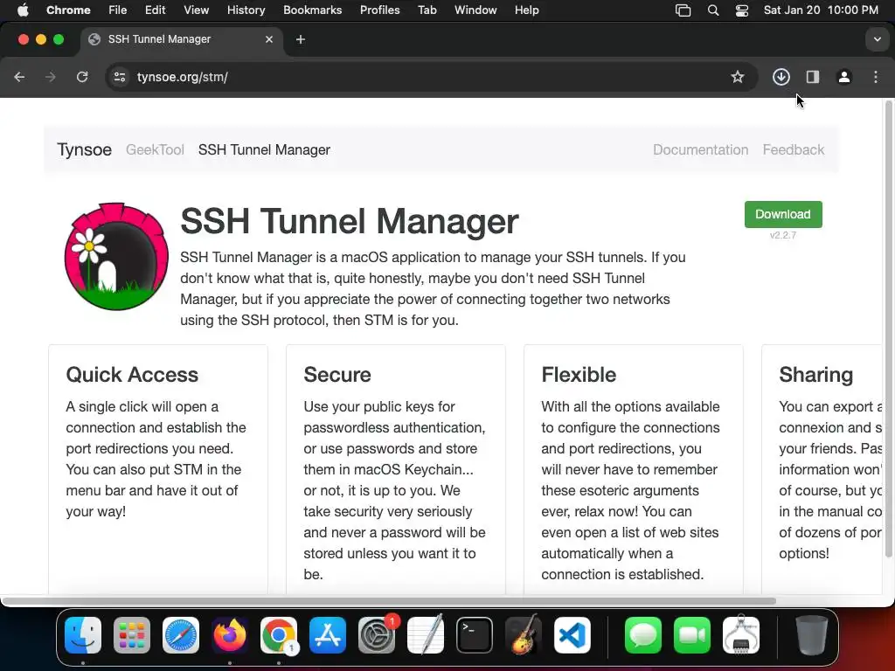Screen dimensions: 895x671
Task: Launch Safari from the Dock
Action: 181,634
